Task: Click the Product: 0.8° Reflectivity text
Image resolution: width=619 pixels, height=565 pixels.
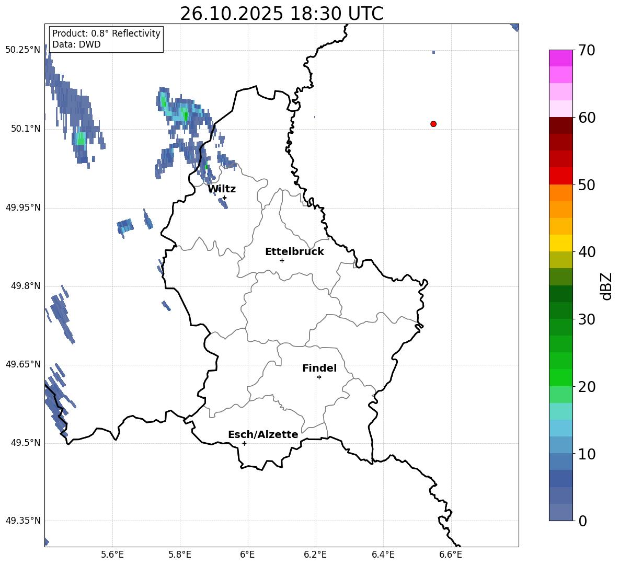Action: tap(106, 33)
